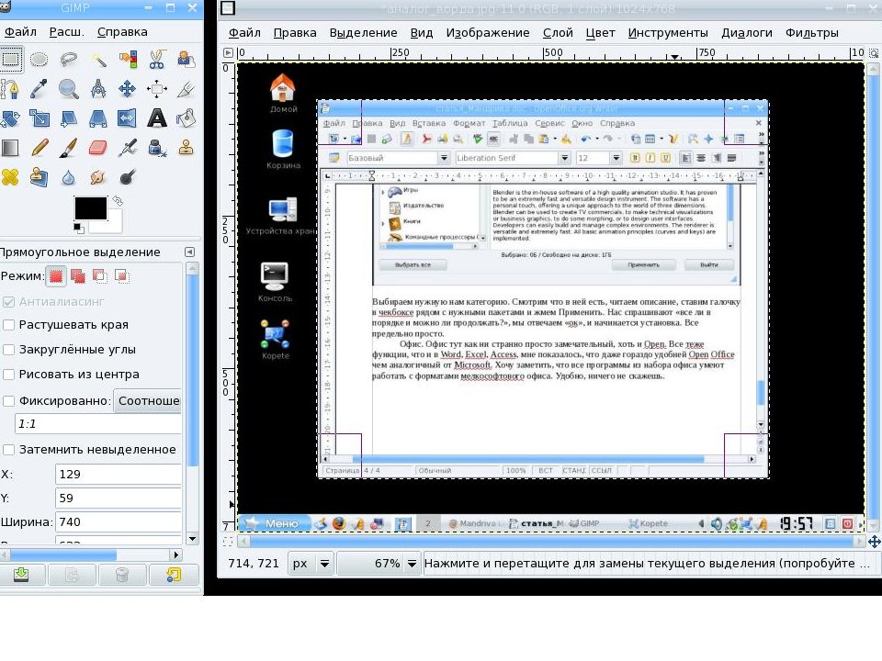This screenshot has height=661, width=882.
Task: Open the Справка menu in toolbox window
Action: (122, 32)
